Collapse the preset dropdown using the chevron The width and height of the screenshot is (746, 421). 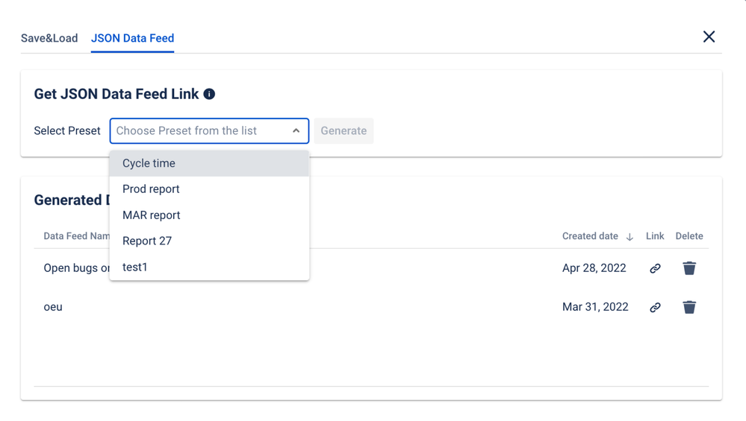[x=296, y=131]
